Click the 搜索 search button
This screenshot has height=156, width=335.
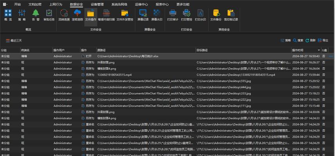298,41
